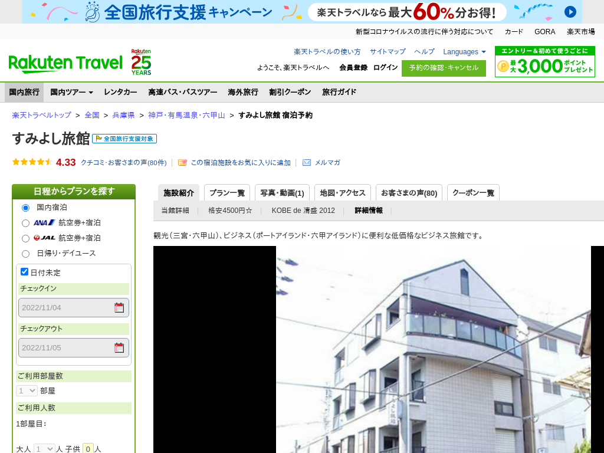Viewport: 604px width, 453px height.
Task: Click the ログイン link
Action: [386, 67]
